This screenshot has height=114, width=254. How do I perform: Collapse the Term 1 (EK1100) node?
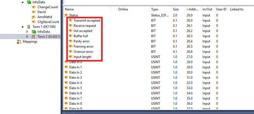pos(22,27)
